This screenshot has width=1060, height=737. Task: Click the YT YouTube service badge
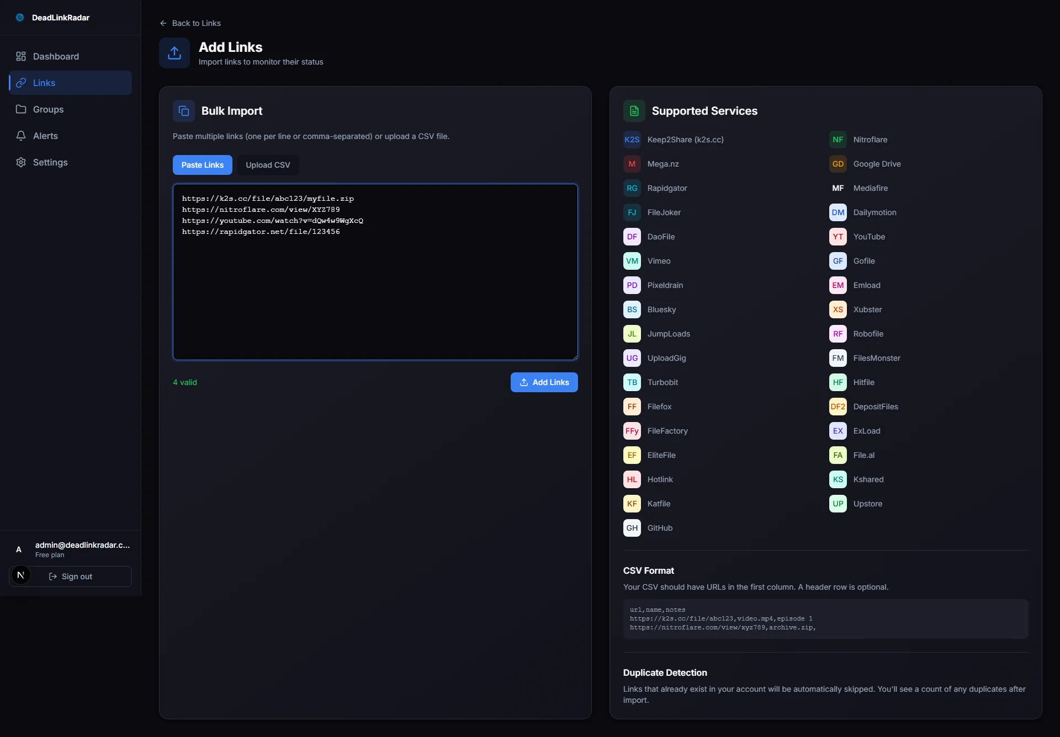point(838,237)
